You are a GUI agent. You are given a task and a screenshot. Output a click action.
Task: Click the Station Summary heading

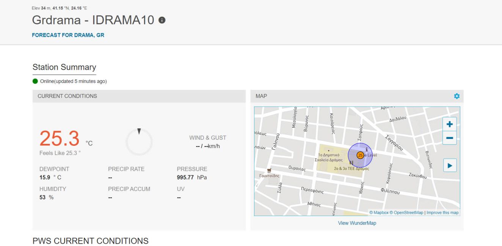coord(64,67)
